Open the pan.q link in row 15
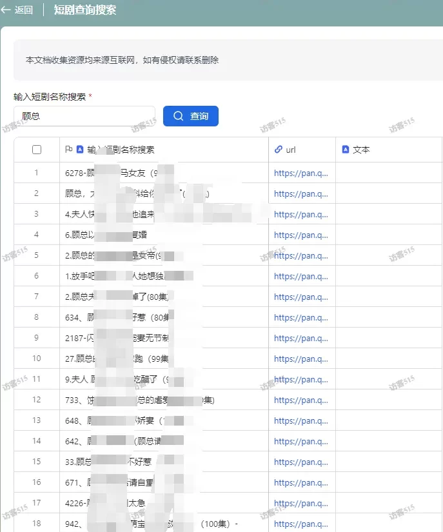The image size is (443, 532). click(x=301, y=462)
